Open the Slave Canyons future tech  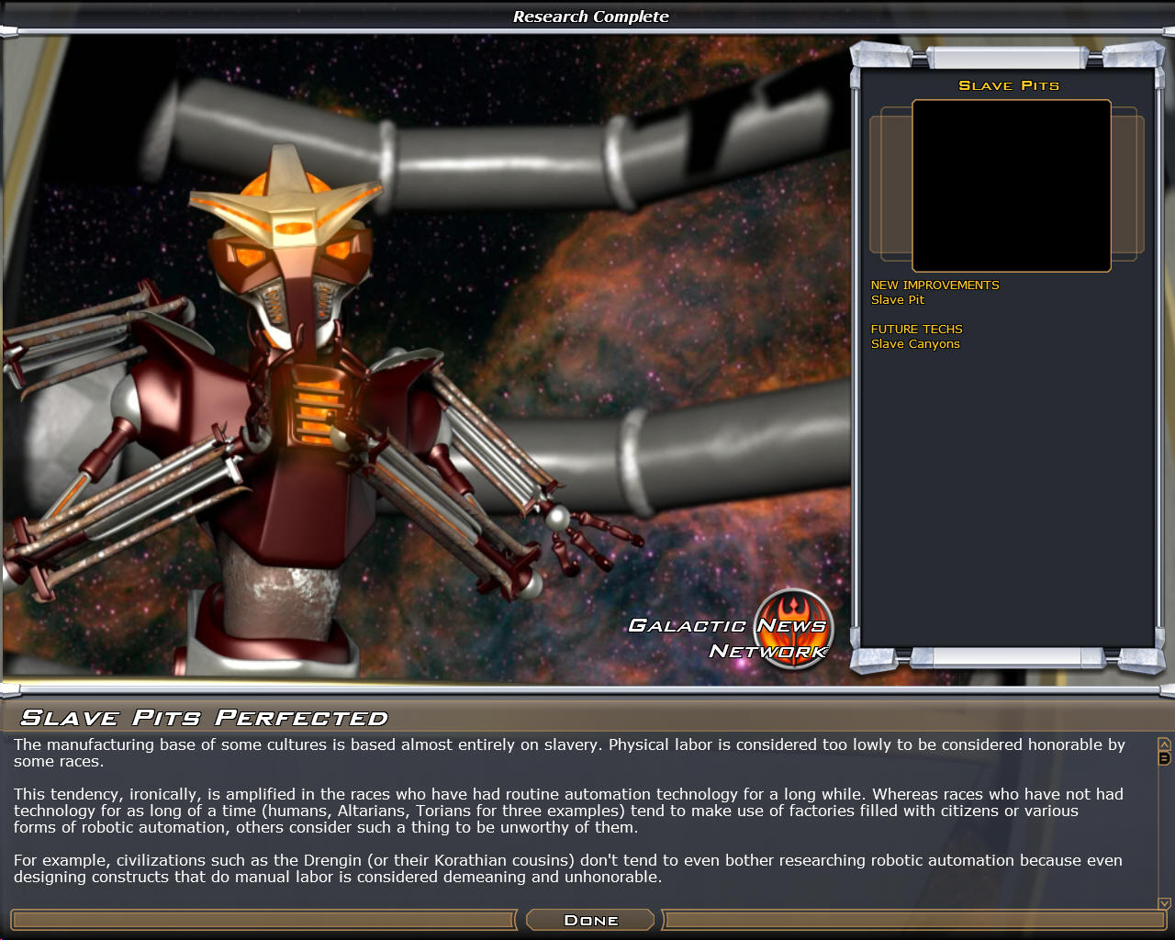click(914, 344)
